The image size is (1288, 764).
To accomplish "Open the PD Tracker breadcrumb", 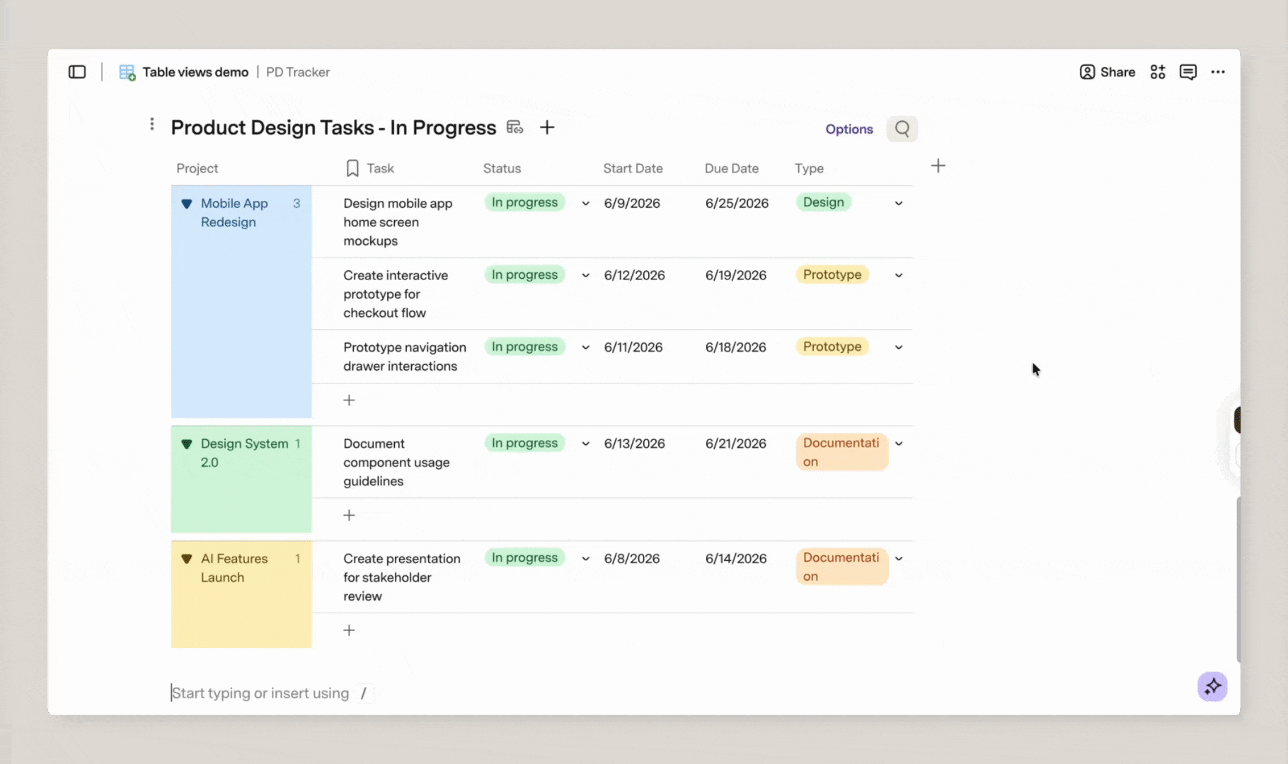I will pos(298,72).
